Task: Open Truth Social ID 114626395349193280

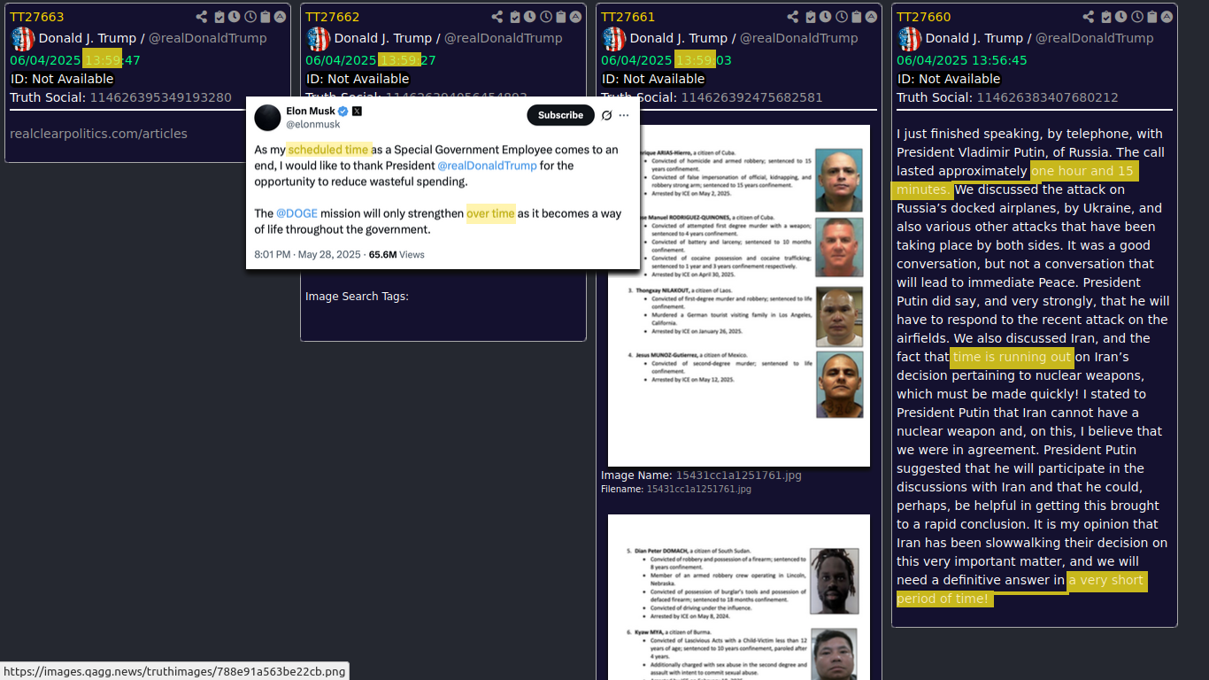Action: coord(160,97)
